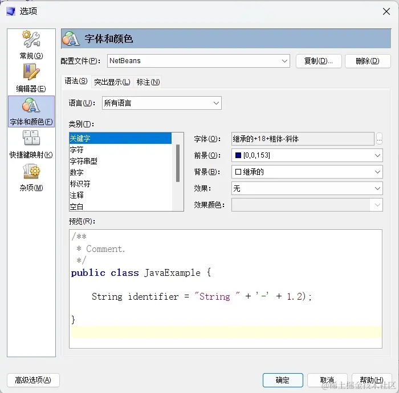Image resolution: width=399 pixels, height=393 pixels.
Task: Confirm with the 确定 button
Action: 283,380
